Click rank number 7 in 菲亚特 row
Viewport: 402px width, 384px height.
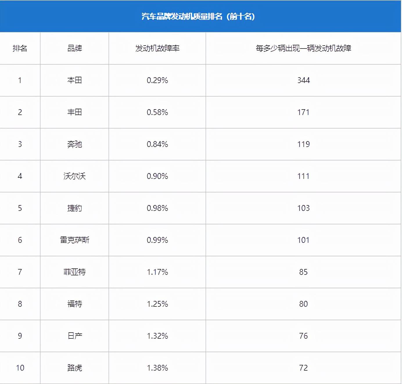tap(20, 272)
